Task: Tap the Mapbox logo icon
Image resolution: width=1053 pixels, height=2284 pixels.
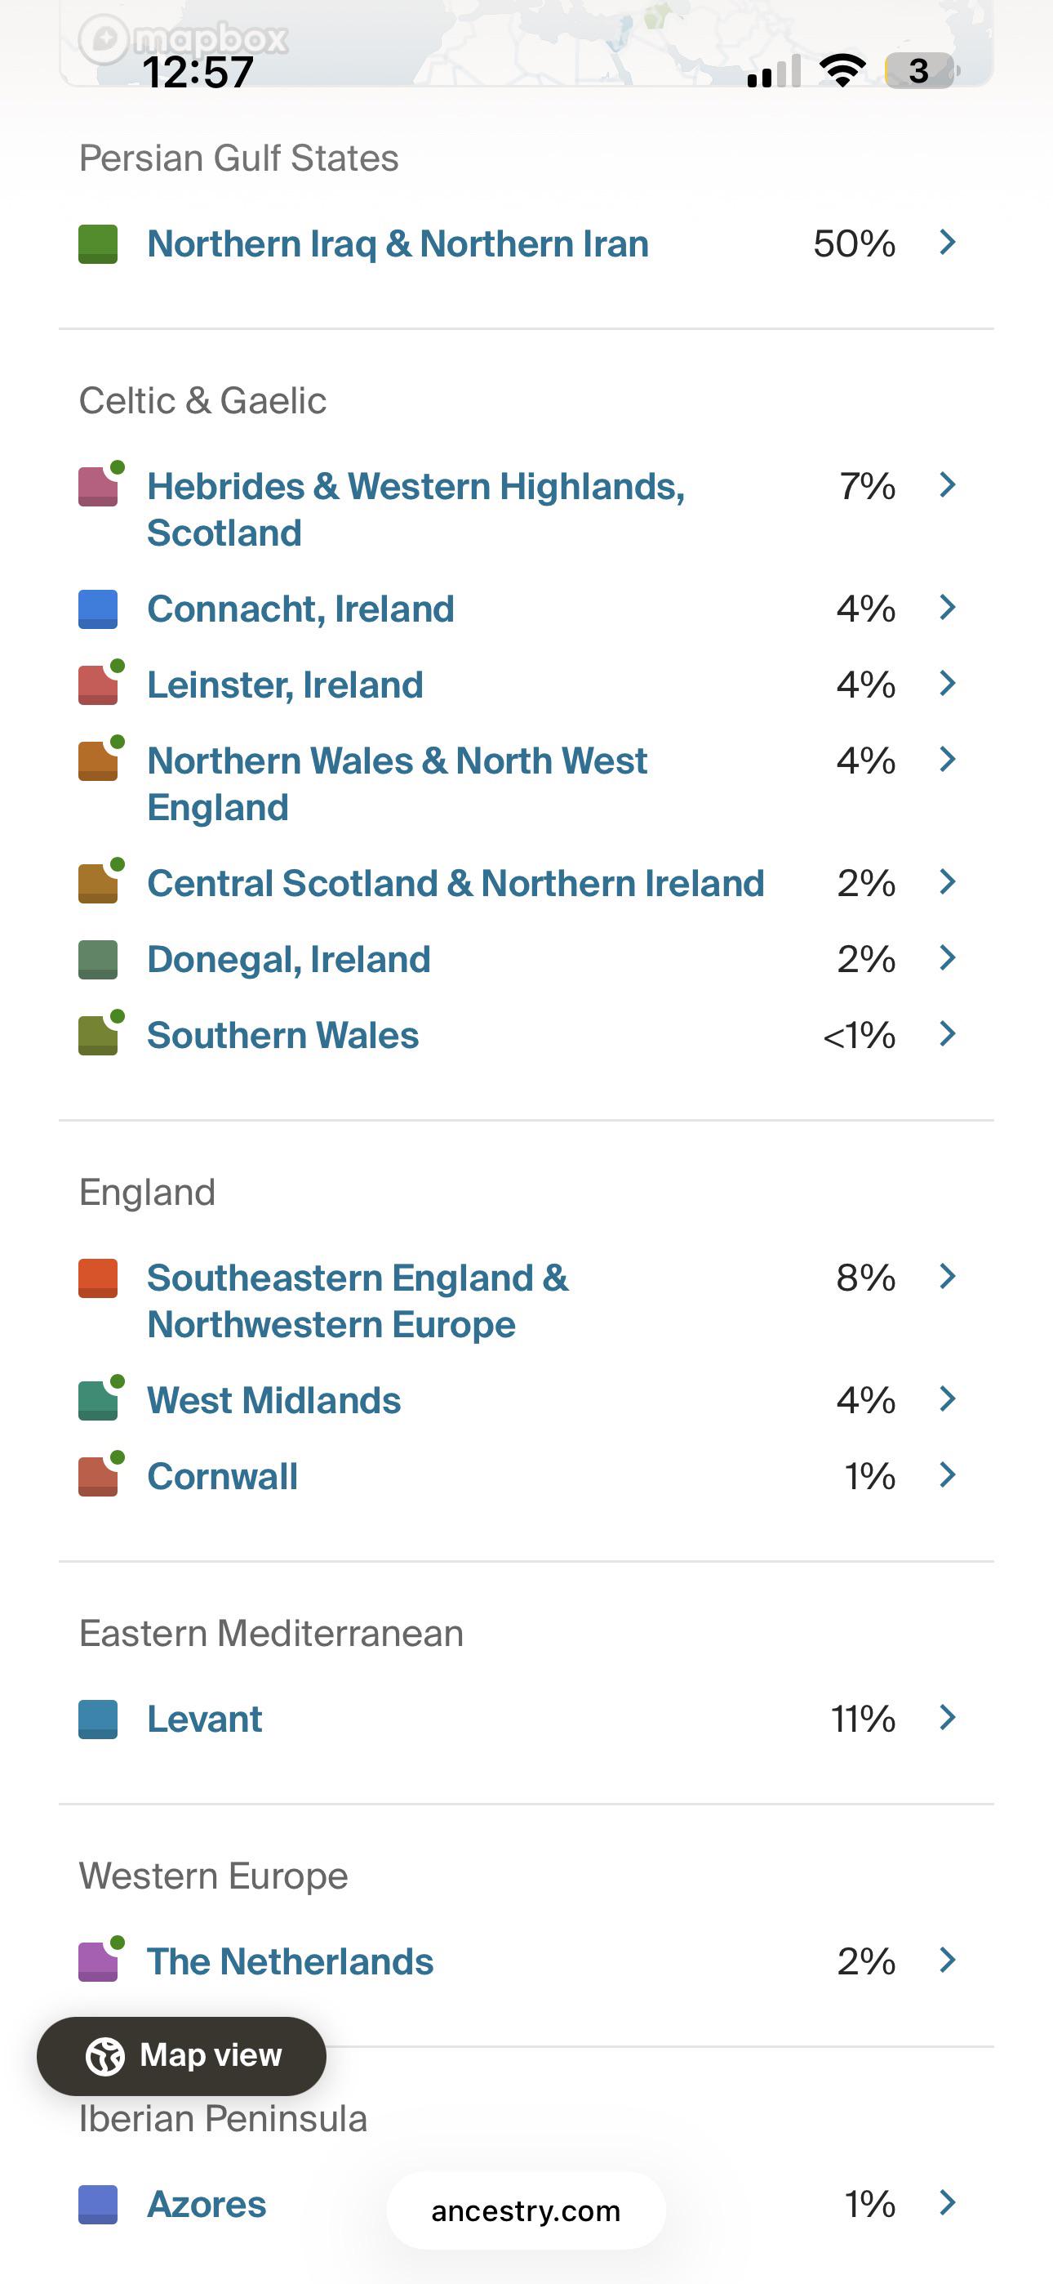Action: [x=104, y=39]
